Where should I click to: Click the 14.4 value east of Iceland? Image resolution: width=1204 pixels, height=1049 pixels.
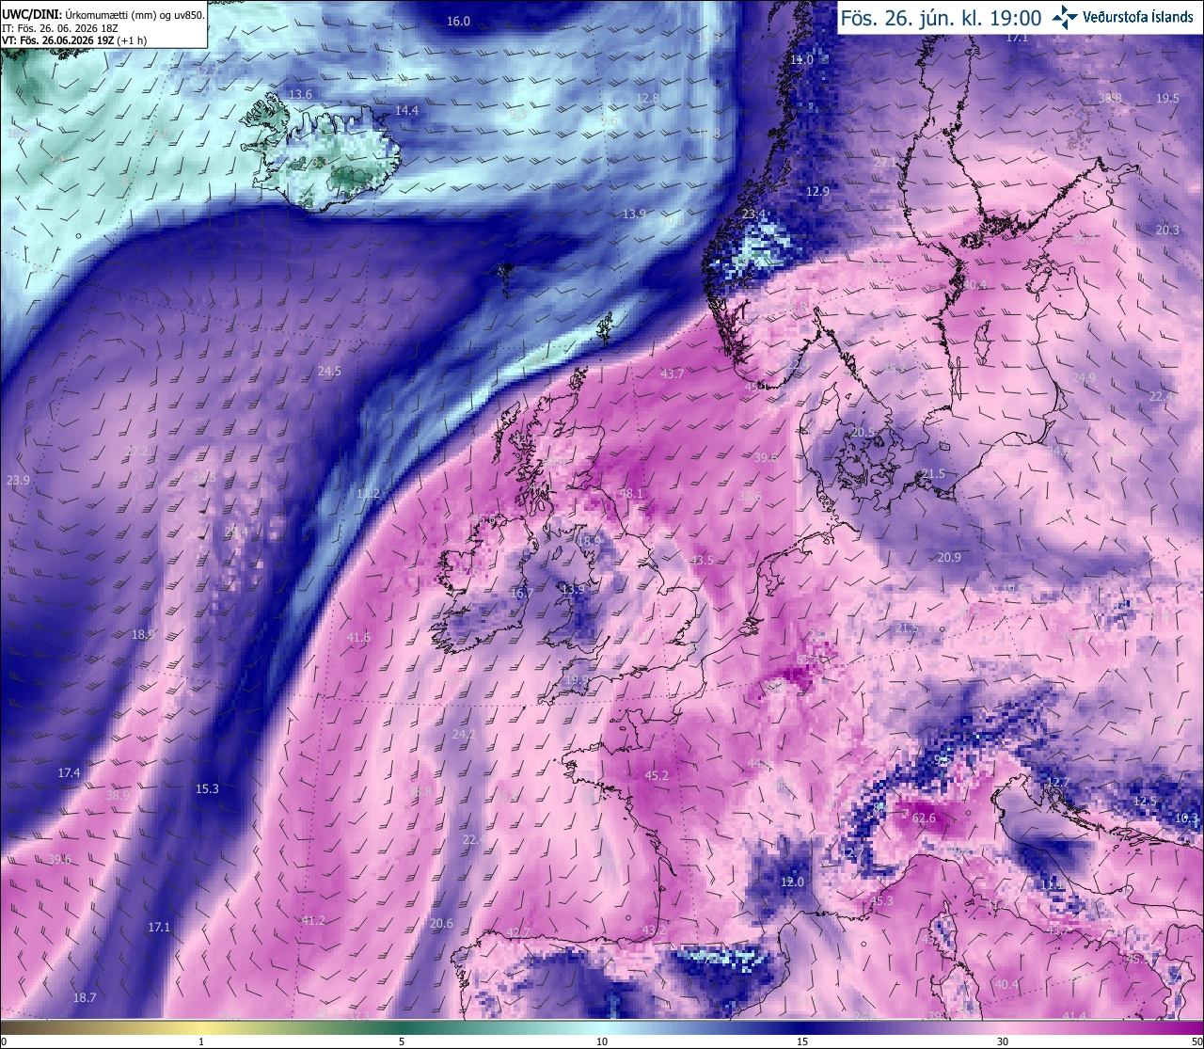[x=406, y=111]
